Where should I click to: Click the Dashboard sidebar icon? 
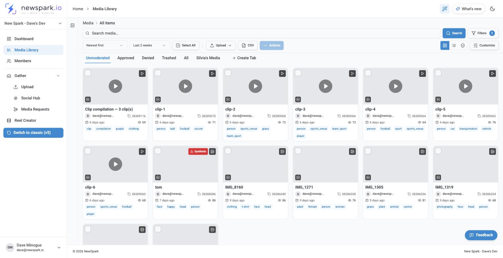click(x=9, y=39)
